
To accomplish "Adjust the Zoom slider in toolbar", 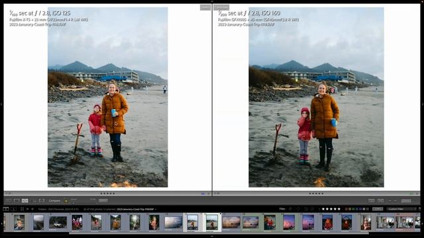I will click(84, 202).
